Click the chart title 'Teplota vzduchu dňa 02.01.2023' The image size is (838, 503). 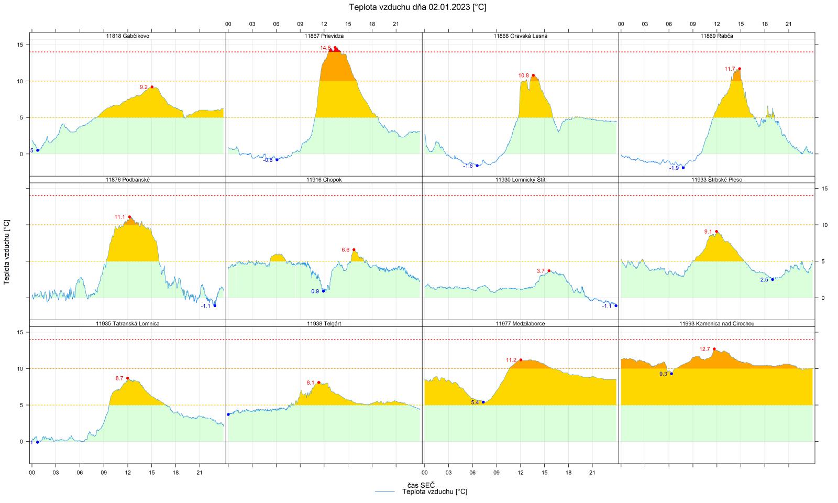click(417, 7)
